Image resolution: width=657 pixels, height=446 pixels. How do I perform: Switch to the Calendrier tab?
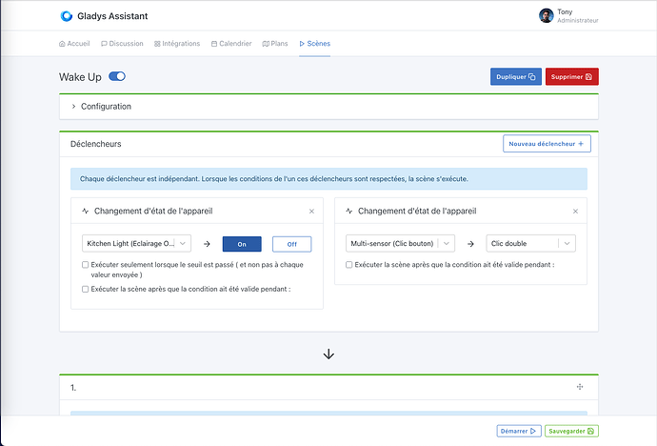click(x=231, y=43)
